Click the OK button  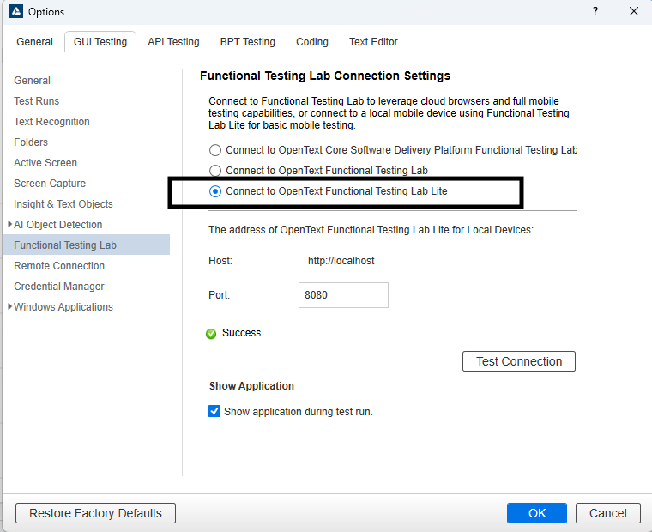[537, 513]
